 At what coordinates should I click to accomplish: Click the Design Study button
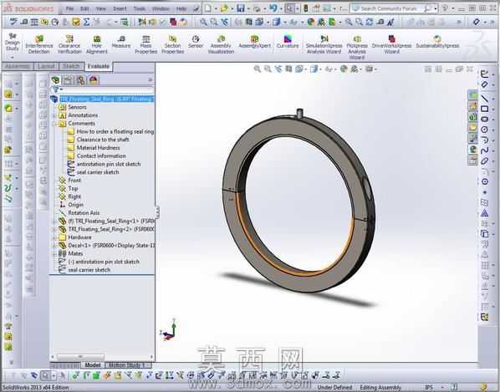point(12,42)
